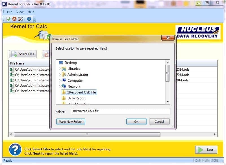Click the third .ods file icon in list
The image size is (226, 165).
coord(12,80)
